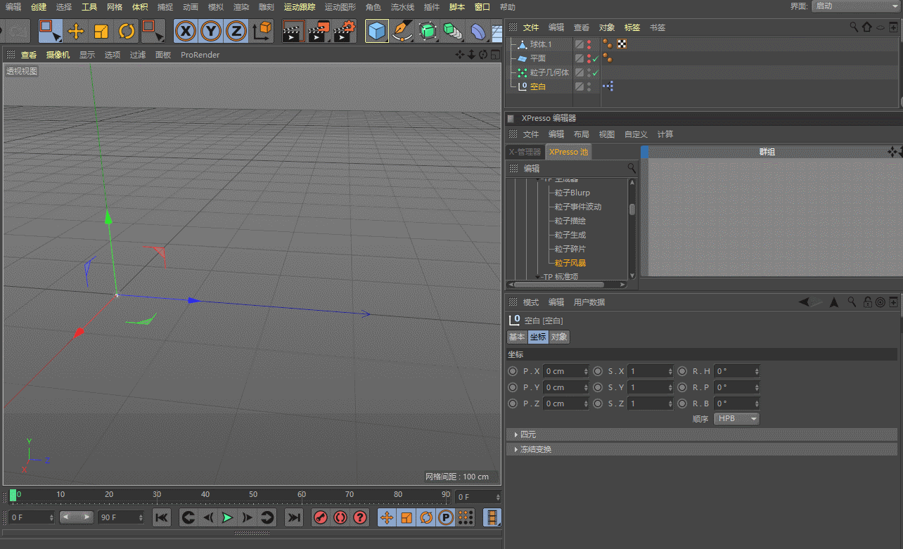Screen dimensions: 903x549
Task: Select the Move tool in toolbar
Action: (76, 31)
